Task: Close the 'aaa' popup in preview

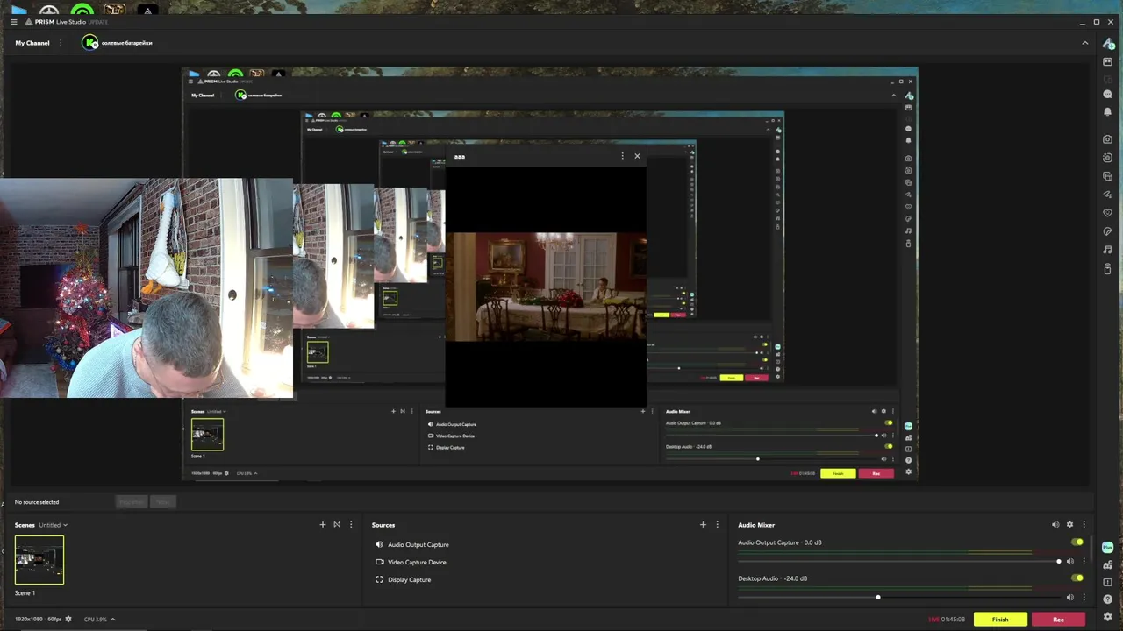Action: 637,156
